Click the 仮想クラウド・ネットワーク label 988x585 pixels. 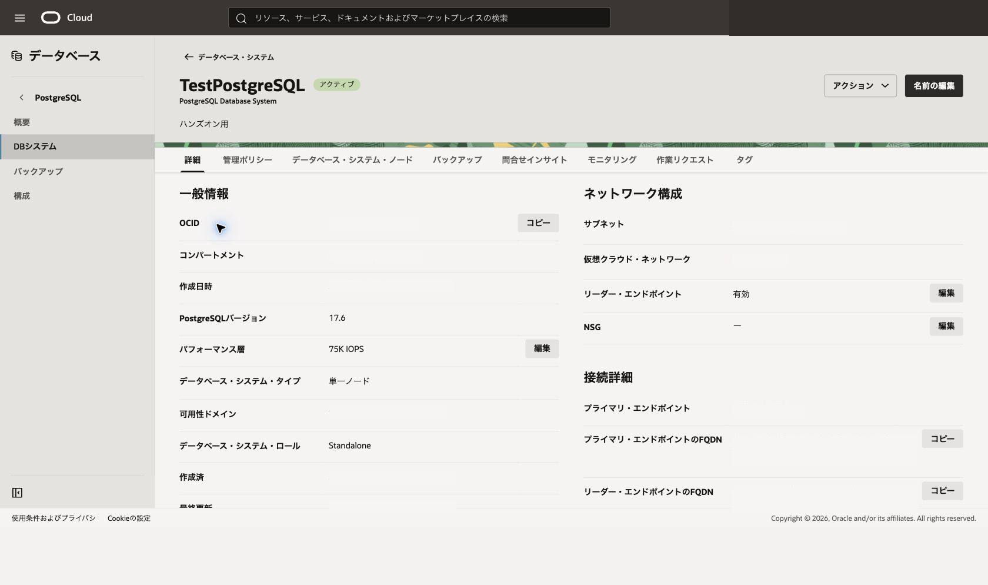[x=637, y=260]
